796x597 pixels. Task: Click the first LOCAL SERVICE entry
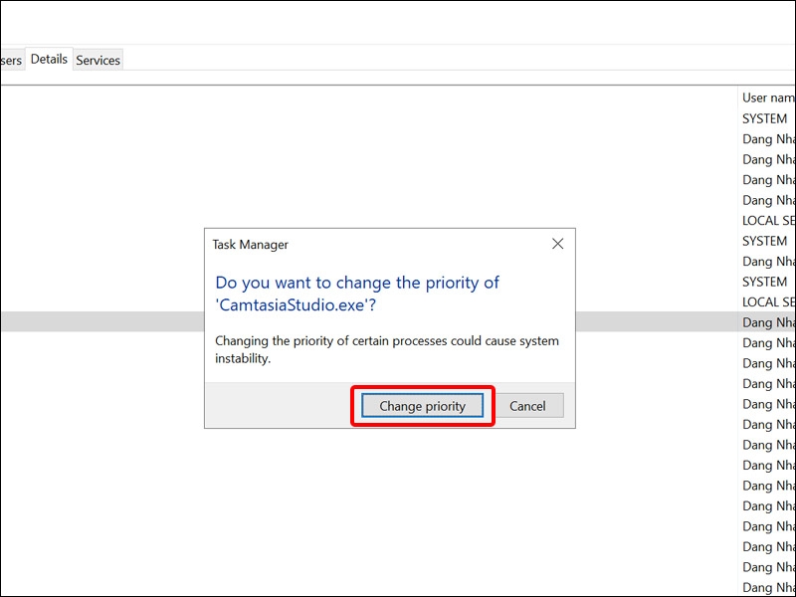point(768,220)
